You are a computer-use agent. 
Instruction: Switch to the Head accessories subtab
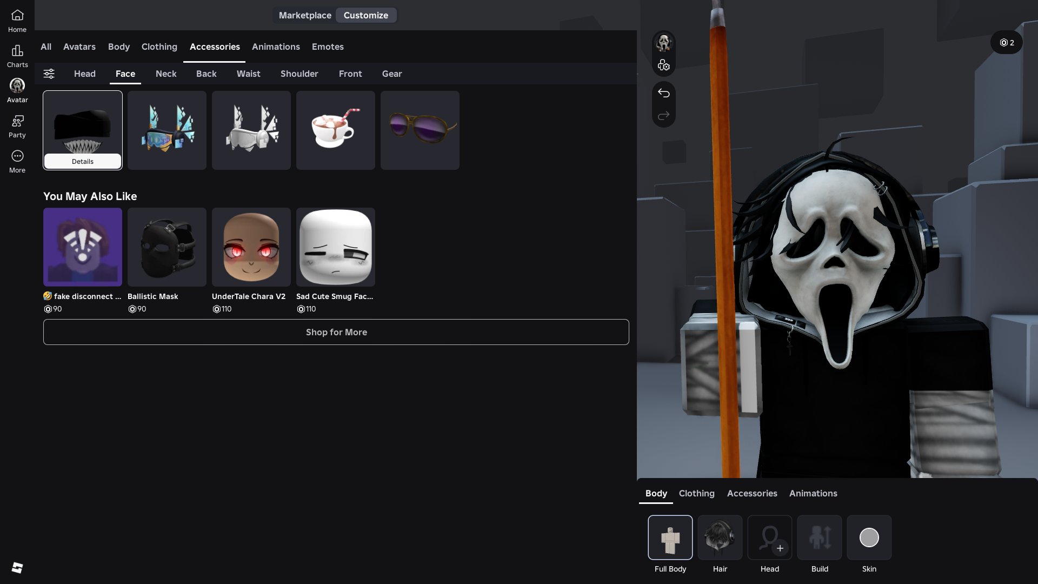pyautogui.click(x=85, y=74)
